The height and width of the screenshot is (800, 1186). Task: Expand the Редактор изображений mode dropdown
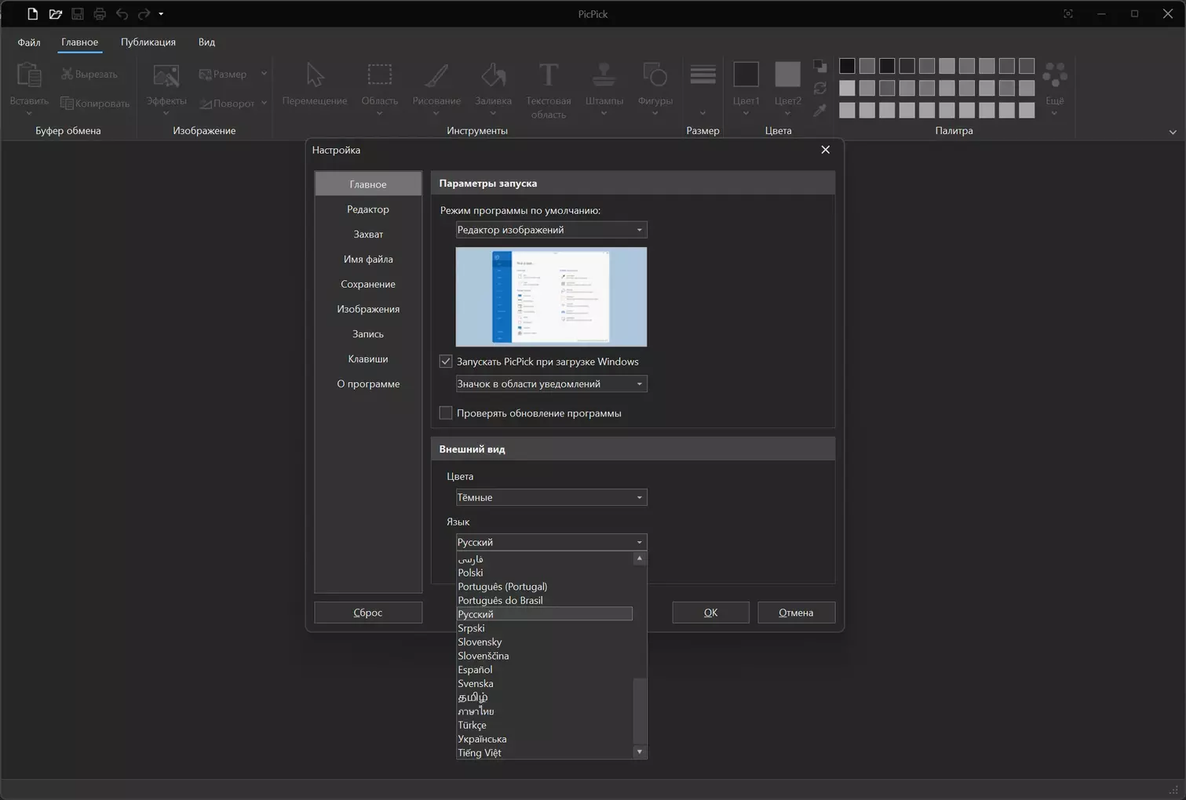(x=551, y=230)
